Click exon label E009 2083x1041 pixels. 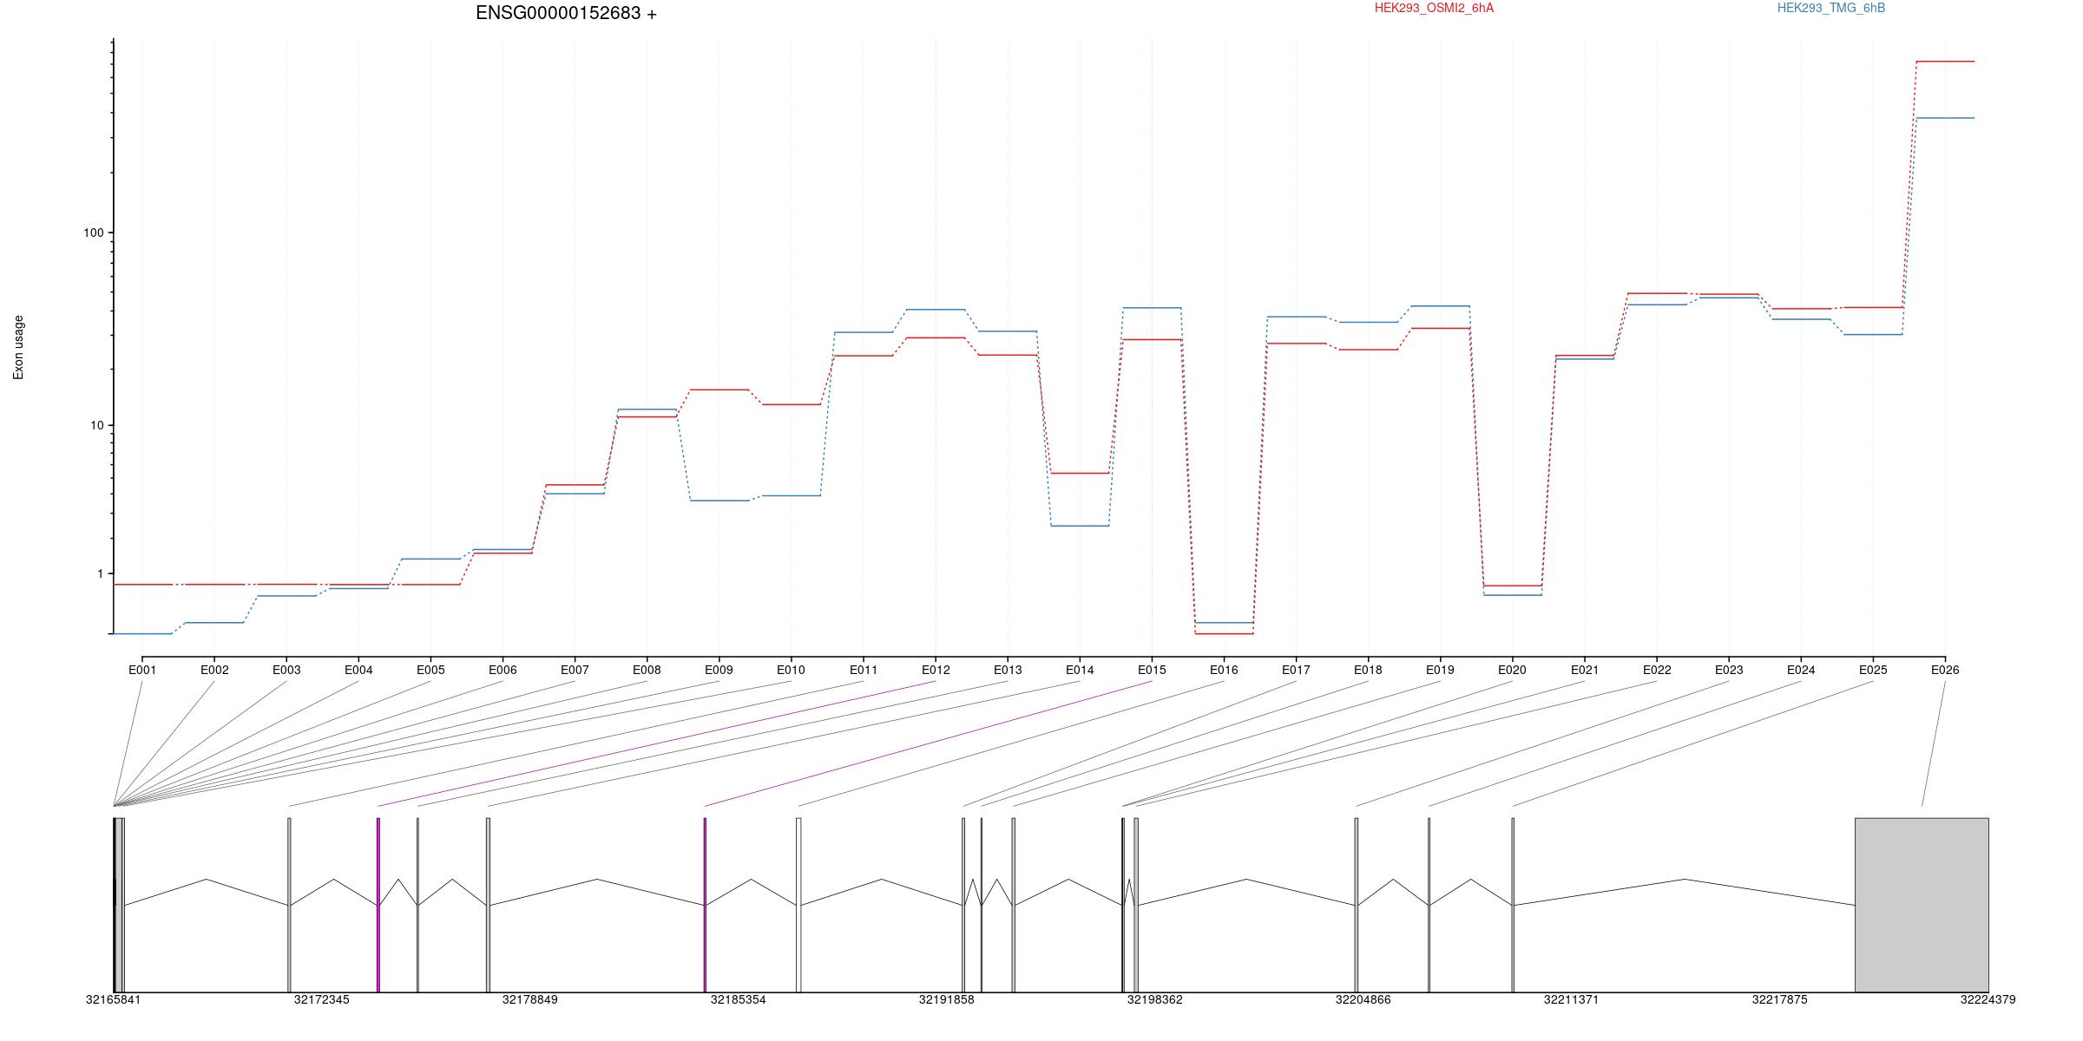click(719, 670)
